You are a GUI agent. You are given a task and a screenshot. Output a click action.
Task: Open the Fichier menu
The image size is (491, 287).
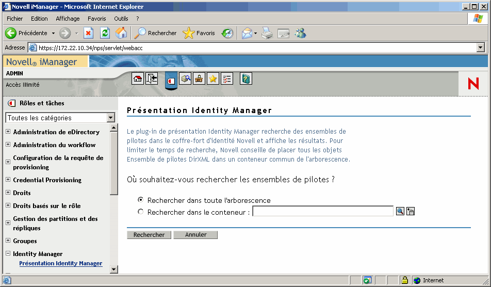point(15,19)
